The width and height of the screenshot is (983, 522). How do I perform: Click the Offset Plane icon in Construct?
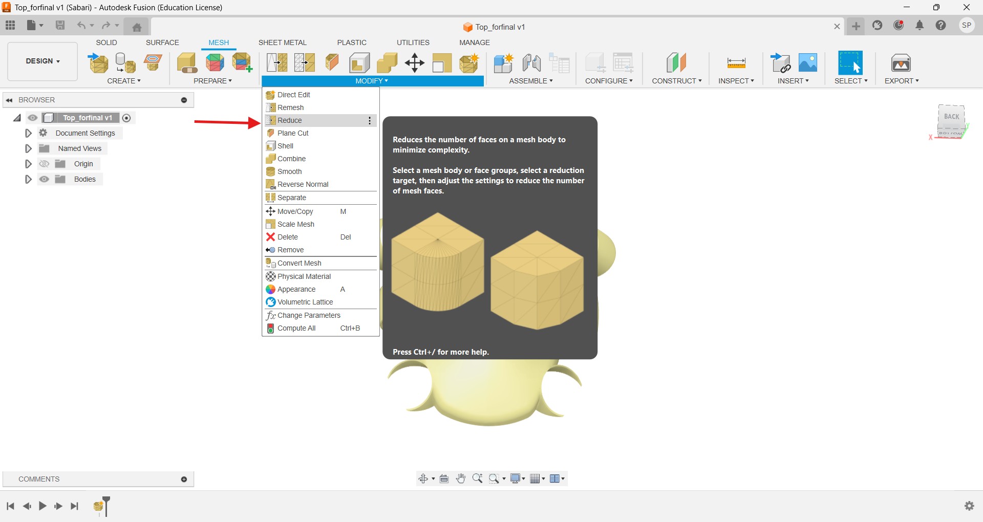676,63
